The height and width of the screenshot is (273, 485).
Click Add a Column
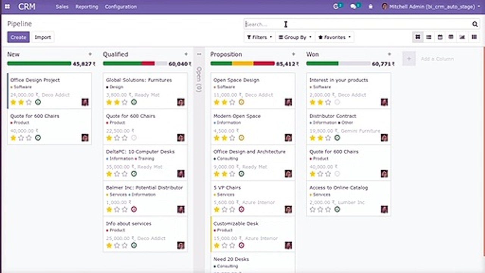437,59
